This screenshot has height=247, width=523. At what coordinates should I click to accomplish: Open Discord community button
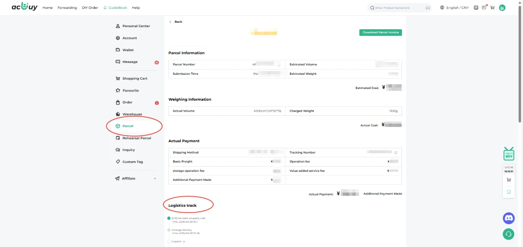pyautogui.click(x=508, y=218)
